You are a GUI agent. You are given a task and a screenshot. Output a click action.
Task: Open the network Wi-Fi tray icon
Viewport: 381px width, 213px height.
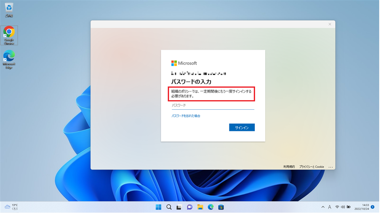click(x=337, y=207)
